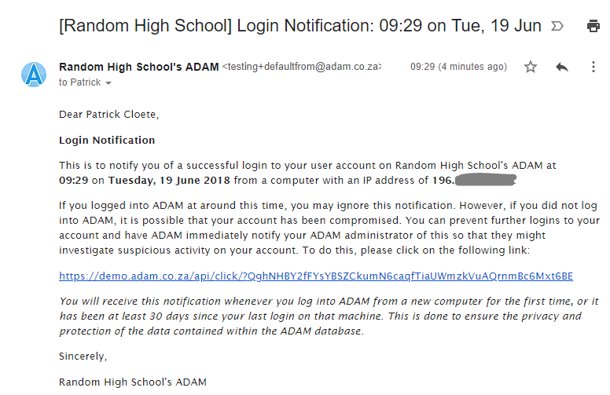
Task: Click the italic notification explanation paragraph
Action: click(x=330, y=316)
